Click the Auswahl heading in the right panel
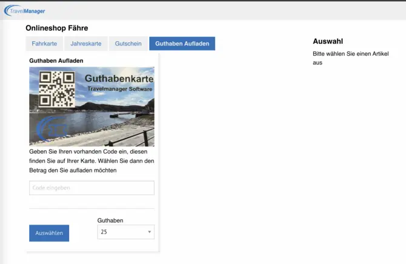406x264 pixels. click(328, 41)
